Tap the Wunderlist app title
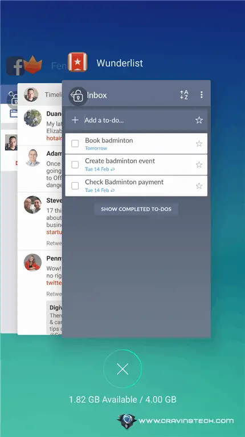 120,63
